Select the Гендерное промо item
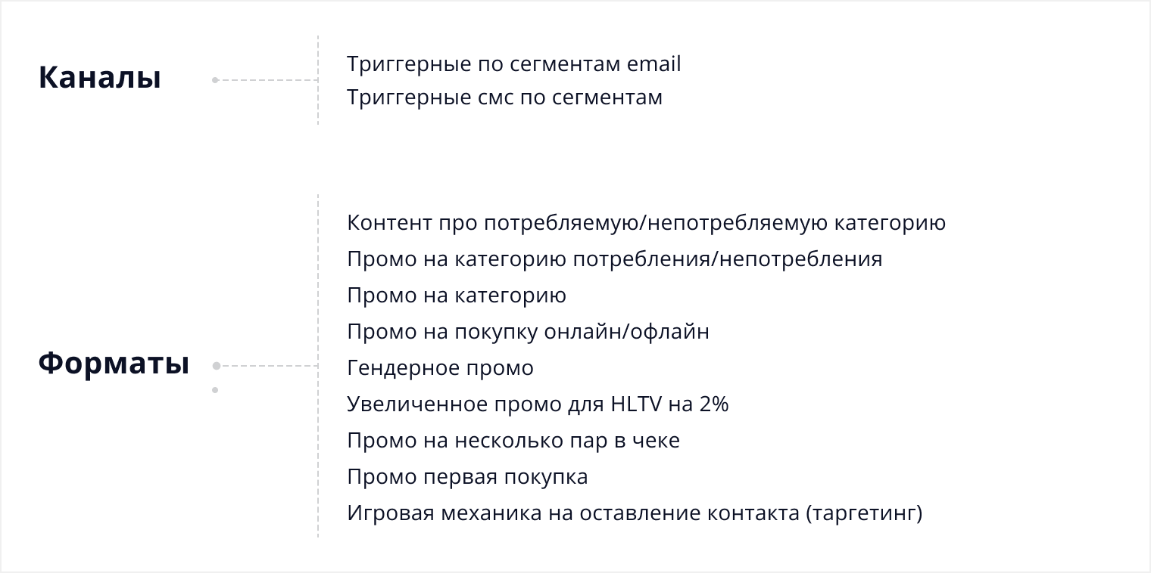The height and width of the screenshot is (573, 1151). pyautogui.click(x=441, y=368)
